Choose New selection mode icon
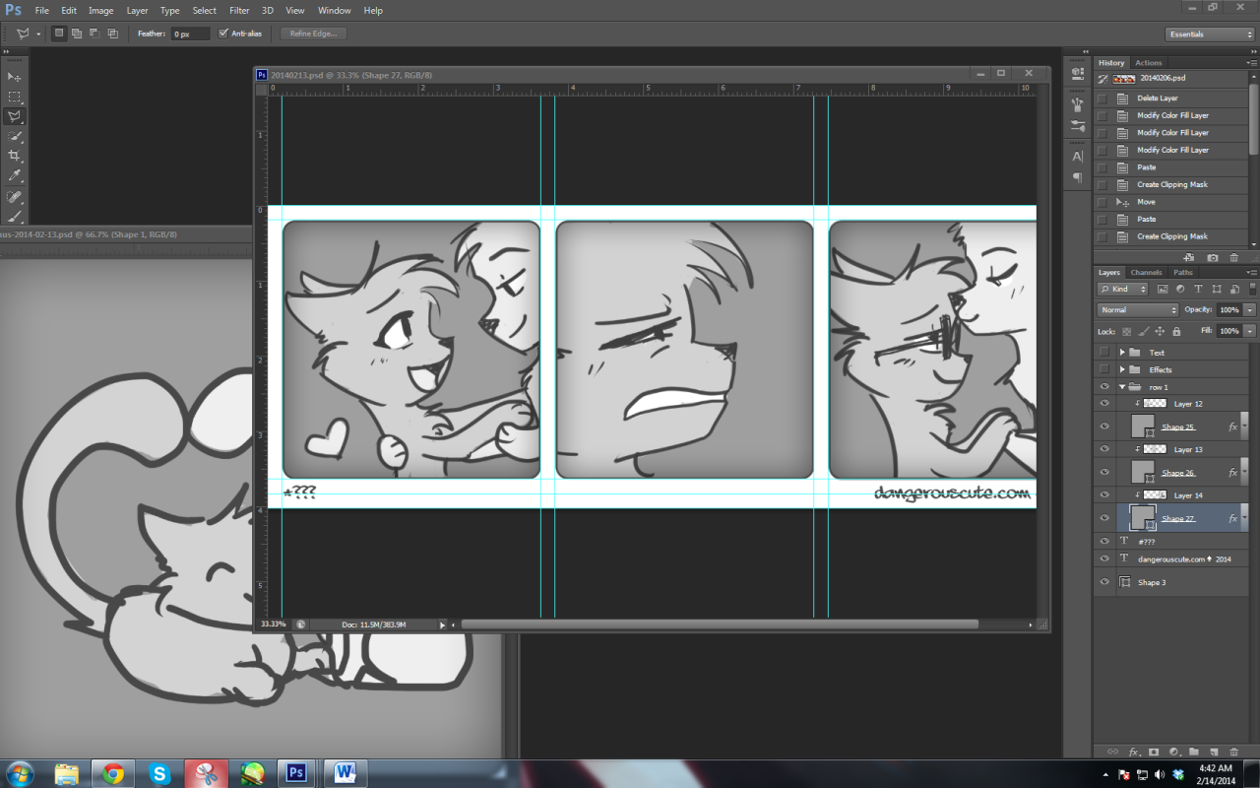This screenshot has width=1260, height=788. coord(59,33)
